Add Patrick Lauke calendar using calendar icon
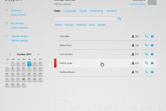The height and width of the screenshot is (111, 166). (152, 63)
